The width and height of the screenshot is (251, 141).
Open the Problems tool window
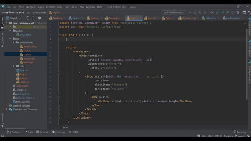pyautogui.click(x=13, y=132)
